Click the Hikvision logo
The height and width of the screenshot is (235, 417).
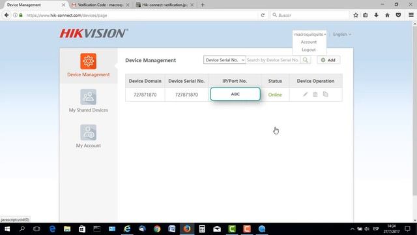point(94,33)
